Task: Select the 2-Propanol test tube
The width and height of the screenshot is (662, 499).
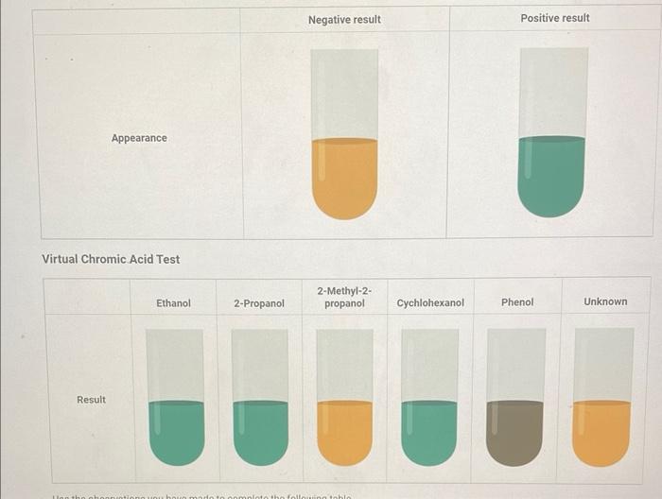Action: click(260, 397)
